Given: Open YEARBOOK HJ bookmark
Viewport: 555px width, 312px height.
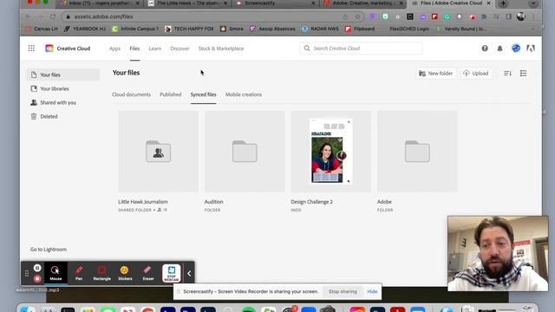Looking at the screenshot, I should click(85, 29).
